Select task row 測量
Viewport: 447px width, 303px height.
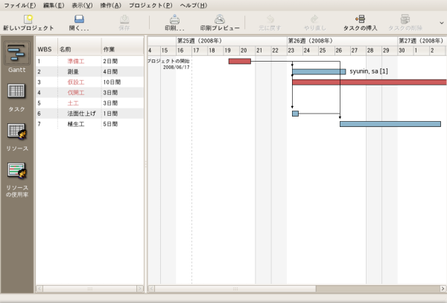pos(89,71)
